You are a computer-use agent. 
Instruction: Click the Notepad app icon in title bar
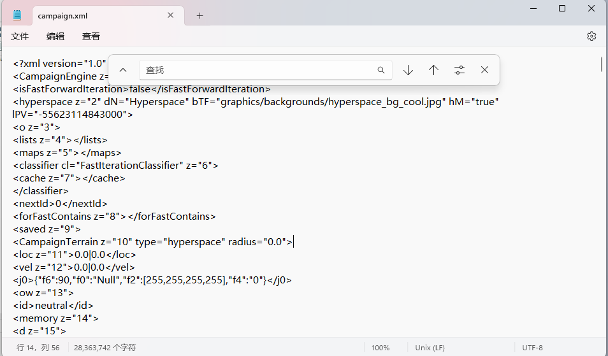click(x=17, y=15)
